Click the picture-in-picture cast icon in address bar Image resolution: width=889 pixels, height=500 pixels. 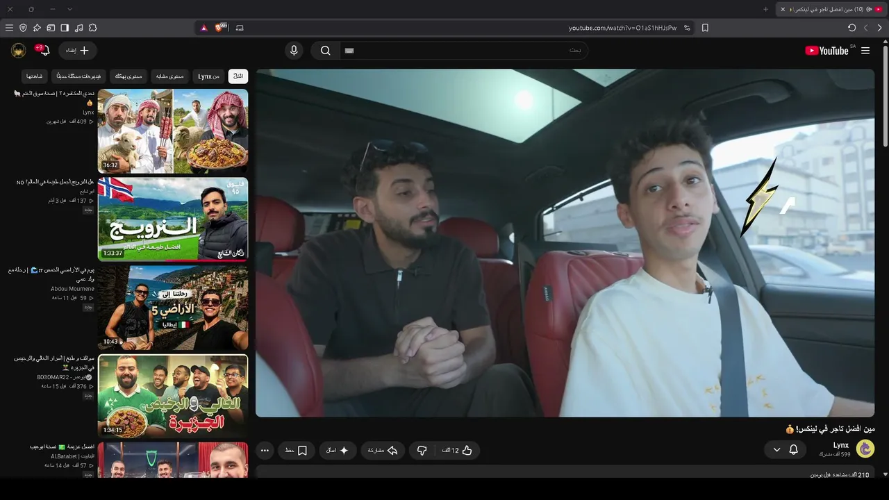click(240, 28)
